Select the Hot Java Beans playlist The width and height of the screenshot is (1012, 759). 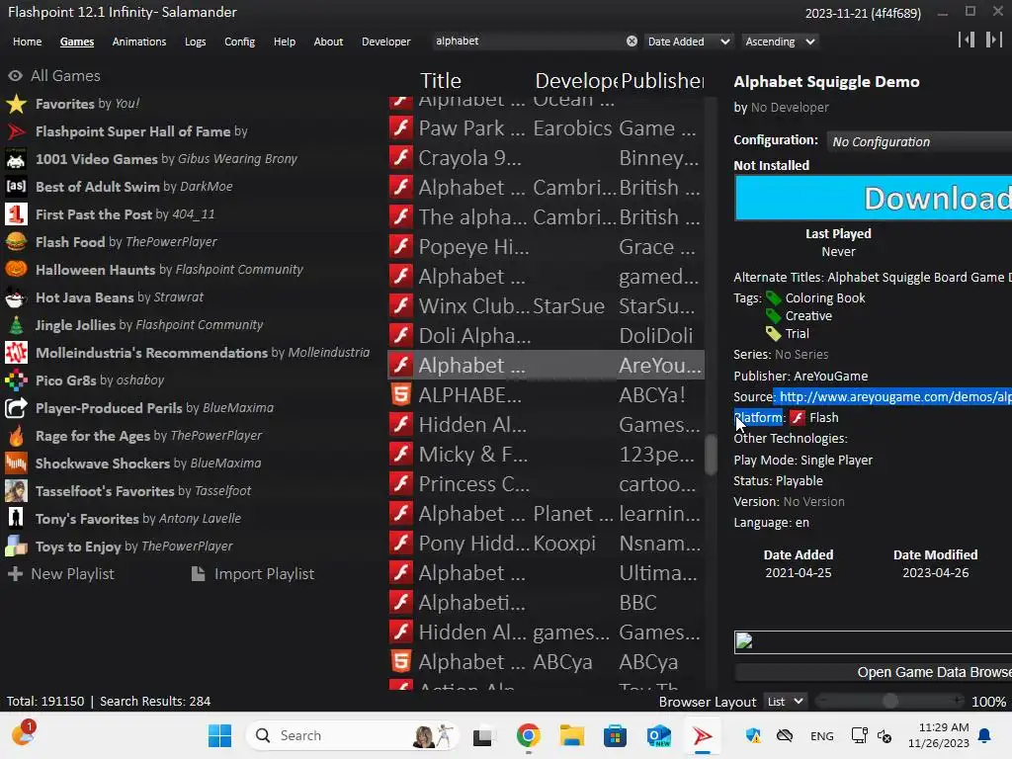tap(105, 297)
